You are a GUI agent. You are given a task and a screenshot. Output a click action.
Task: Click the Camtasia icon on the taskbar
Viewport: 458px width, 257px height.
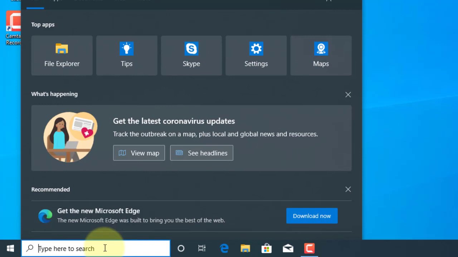(x=309, y=248)
